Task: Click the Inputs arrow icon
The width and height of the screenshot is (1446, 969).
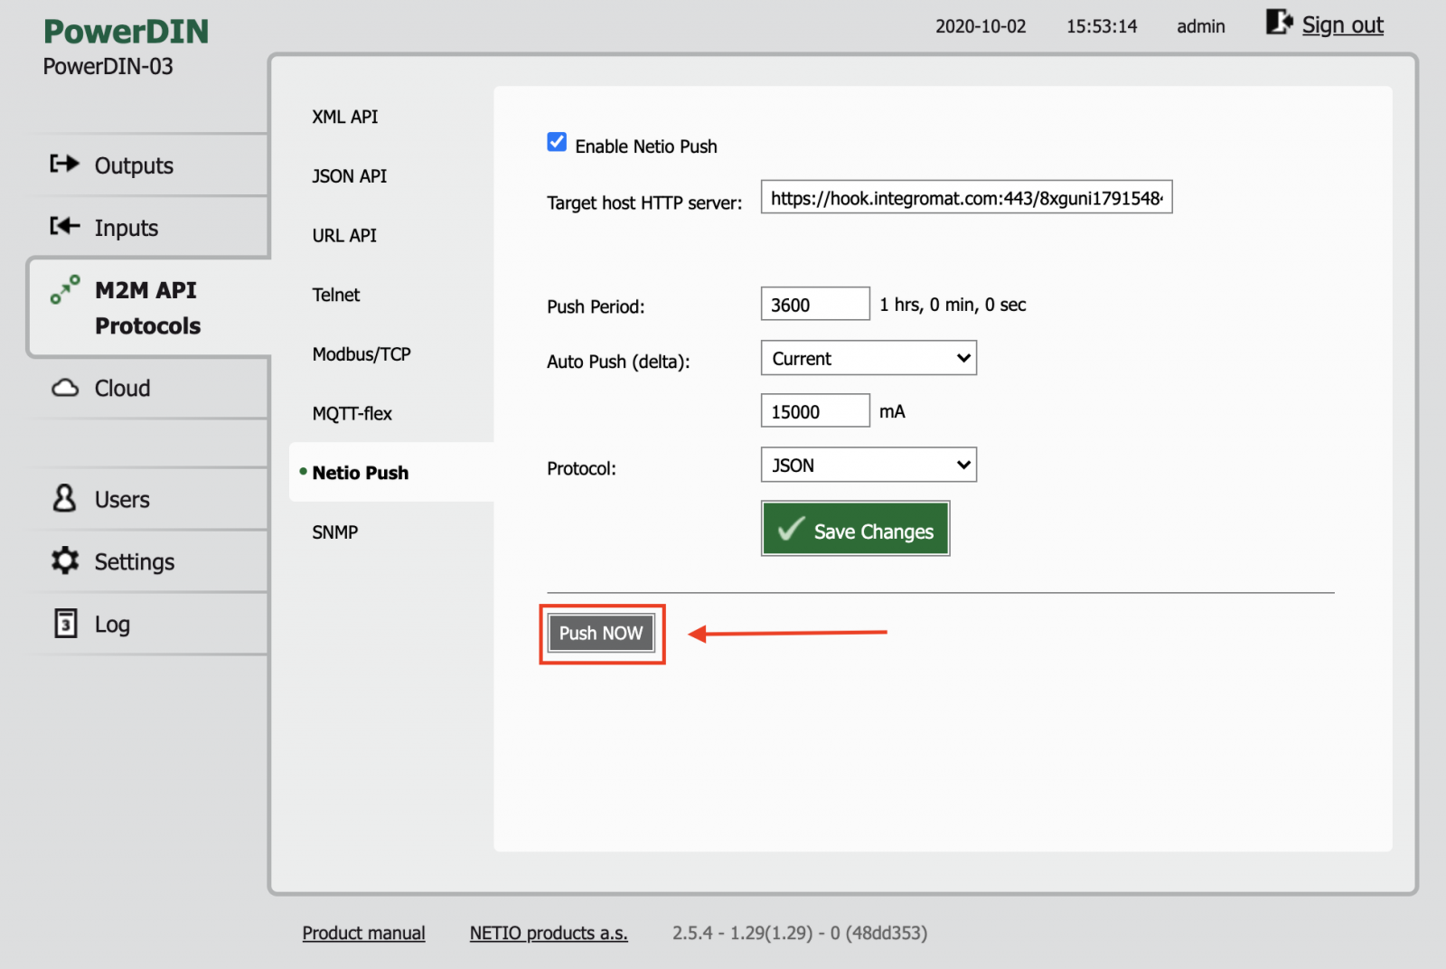Action: coord(64,226)
